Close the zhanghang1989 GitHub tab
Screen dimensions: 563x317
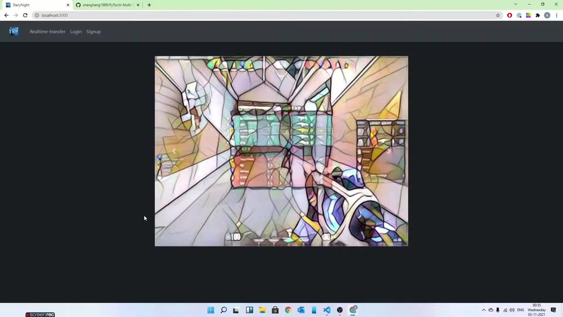(138, 5)
